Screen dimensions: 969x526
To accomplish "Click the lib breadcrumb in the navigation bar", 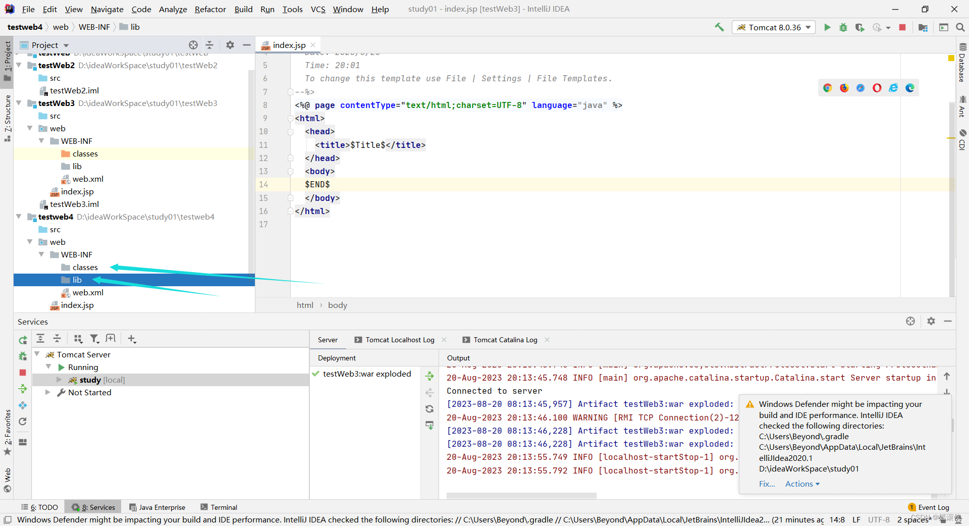I will point(130,27).
